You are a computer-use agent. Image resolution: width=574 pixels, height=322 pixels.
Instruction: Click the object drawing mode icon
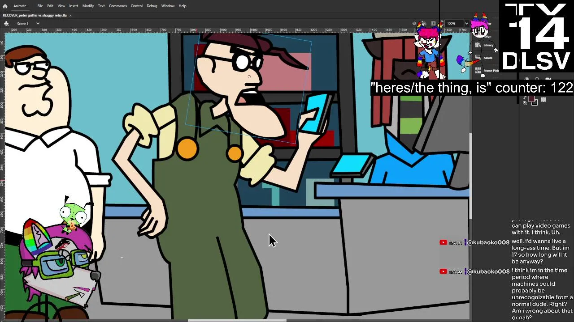point(544,100)
